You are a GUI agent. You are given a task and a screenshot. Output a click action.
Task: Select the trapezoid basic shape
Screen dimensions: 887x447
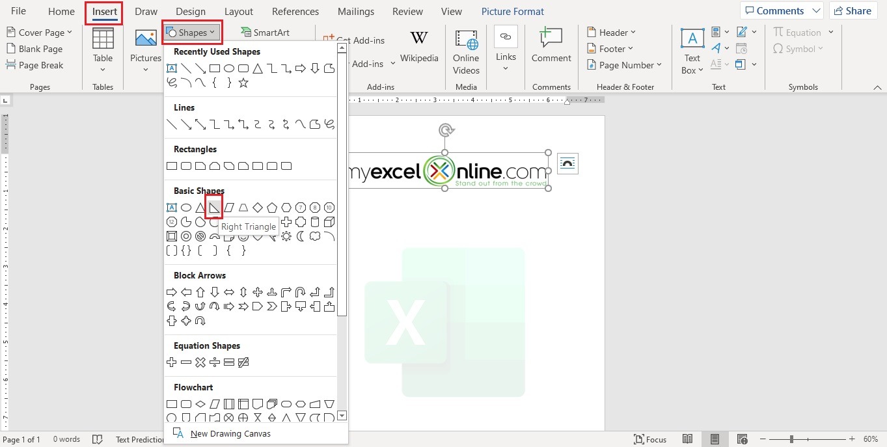tap(243, 208)
